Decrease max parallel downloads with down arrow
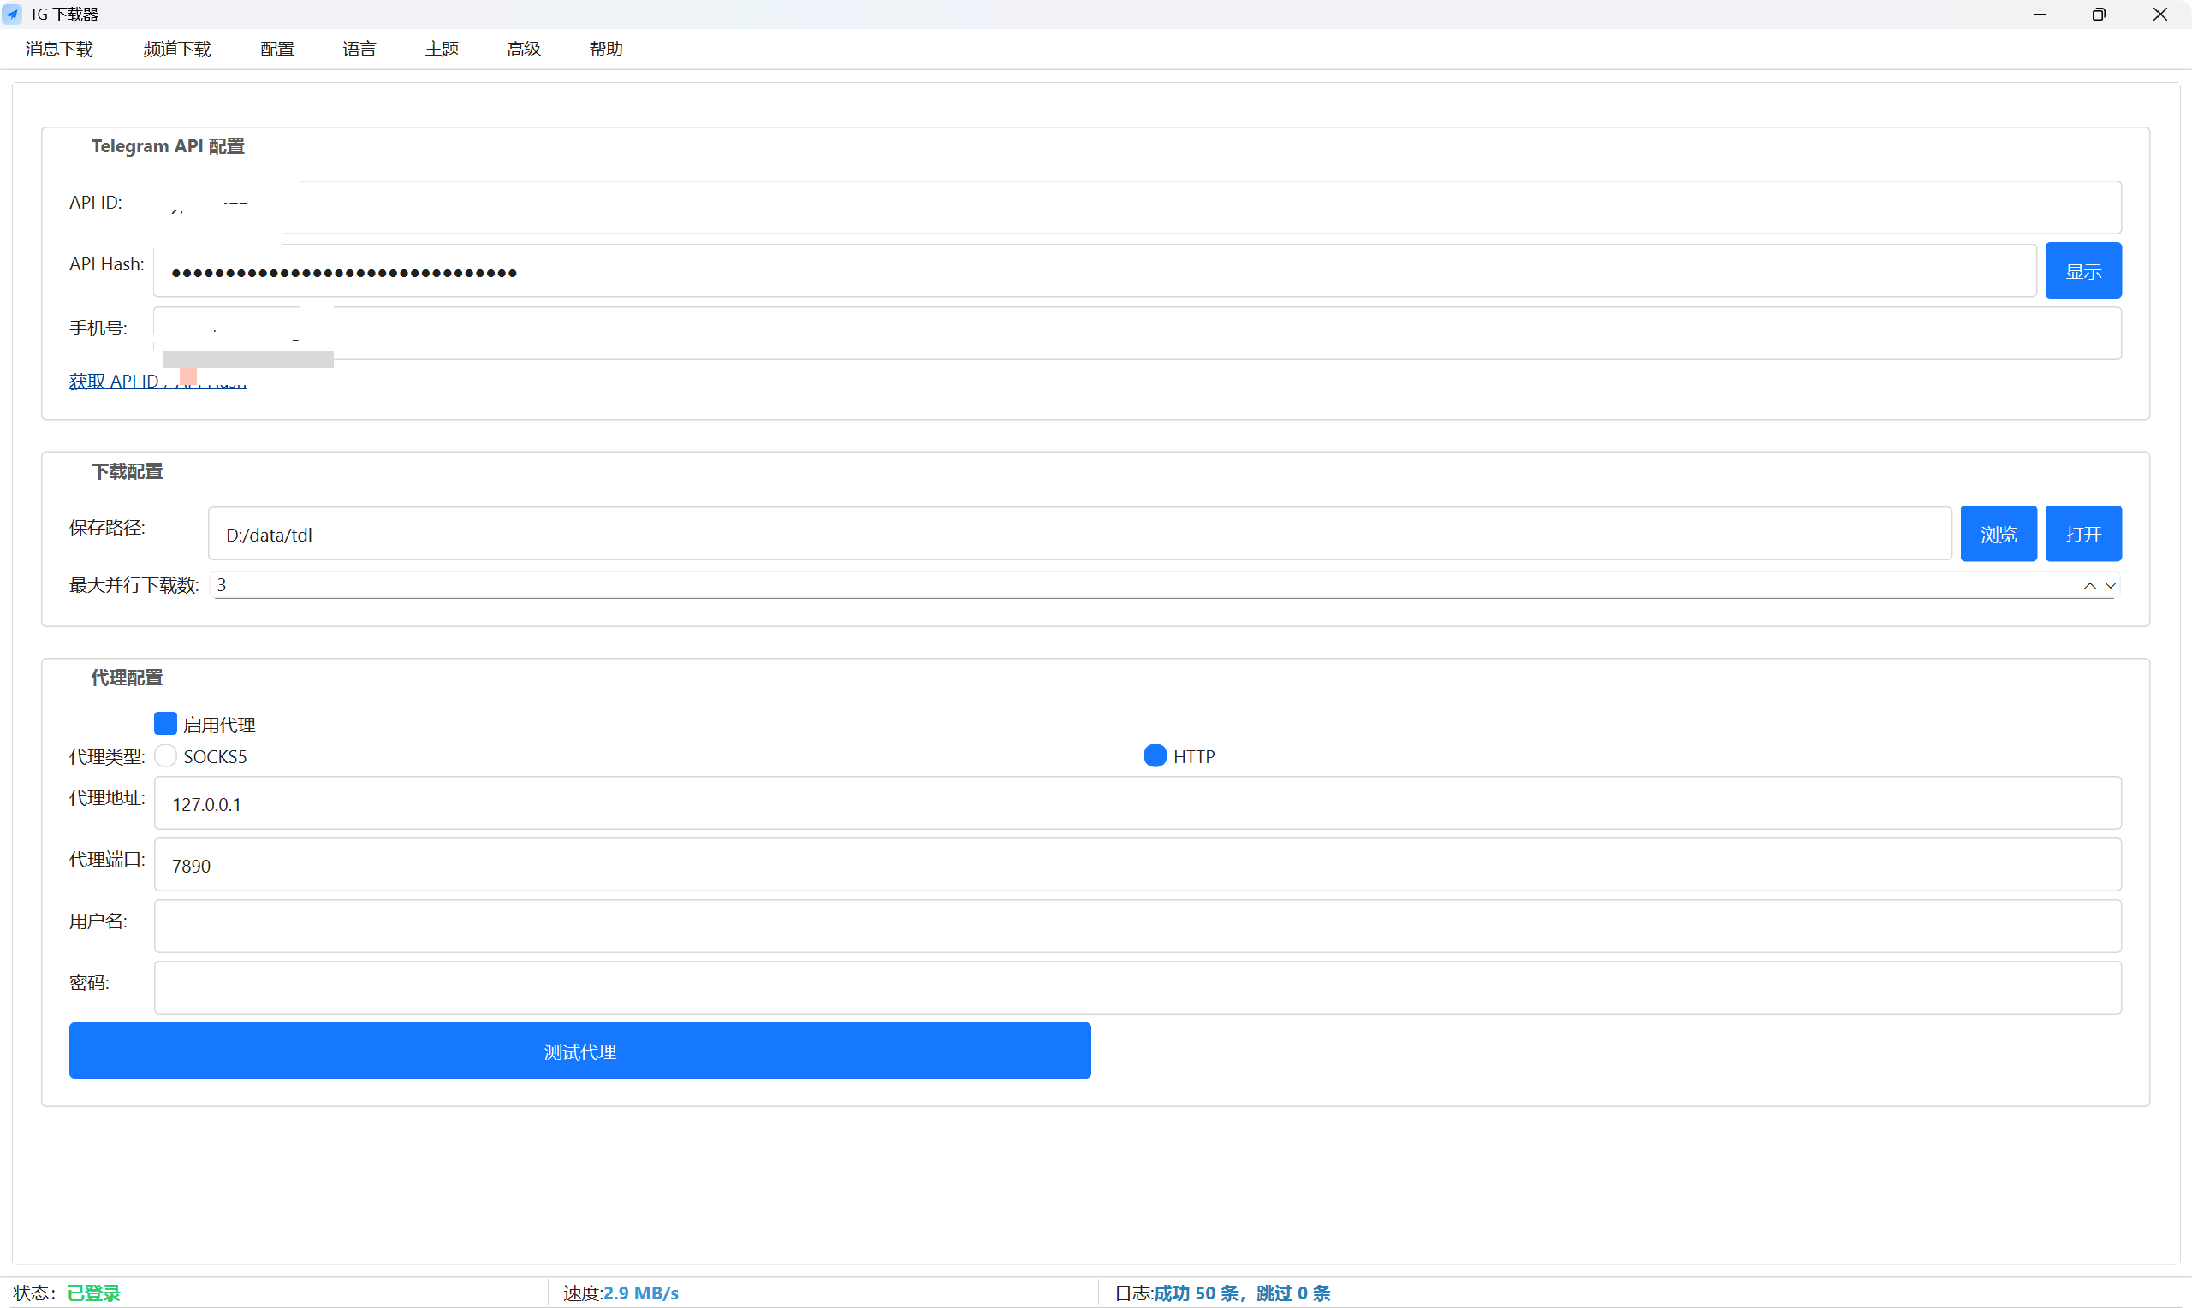 (x=2110, y=586)
